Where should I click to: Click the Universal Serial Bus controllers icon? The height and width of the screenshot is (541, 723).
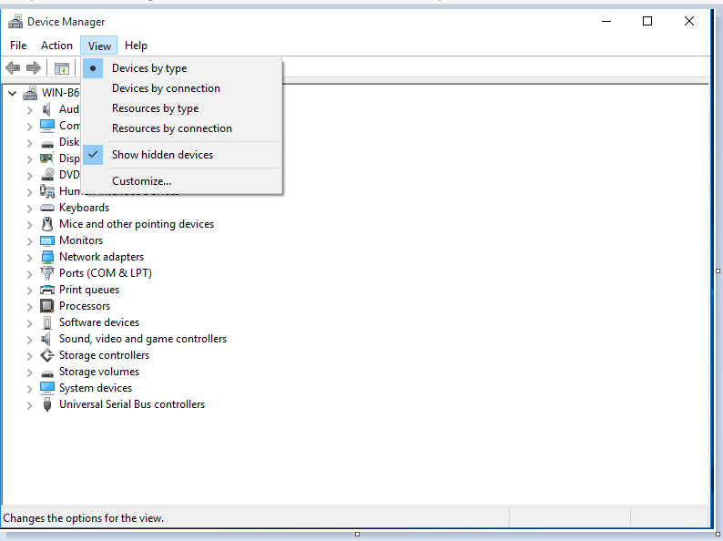[47, 404]
